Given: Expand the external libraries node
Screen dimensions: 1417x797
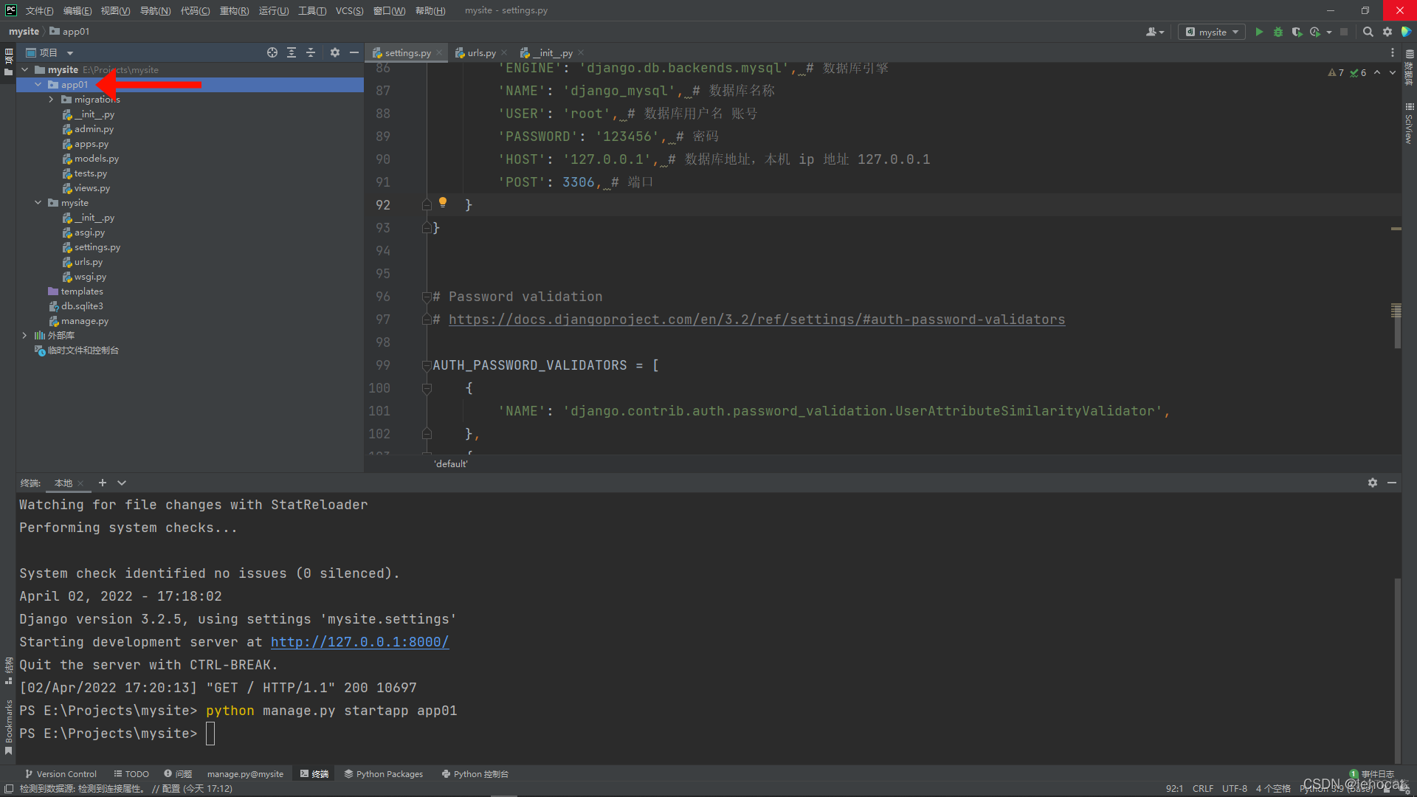Looking at the screenshot, I should click(25, 336).
